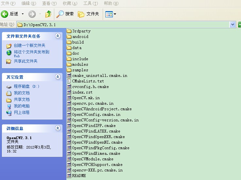Click the README file name
Image resolution: width=241 pixels, height=180 pixels.
tap(79, 175)
